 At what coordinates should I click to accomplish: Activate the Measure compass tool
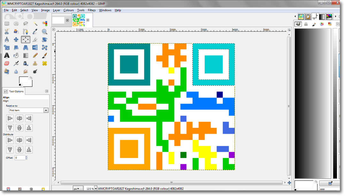point(7,40)
